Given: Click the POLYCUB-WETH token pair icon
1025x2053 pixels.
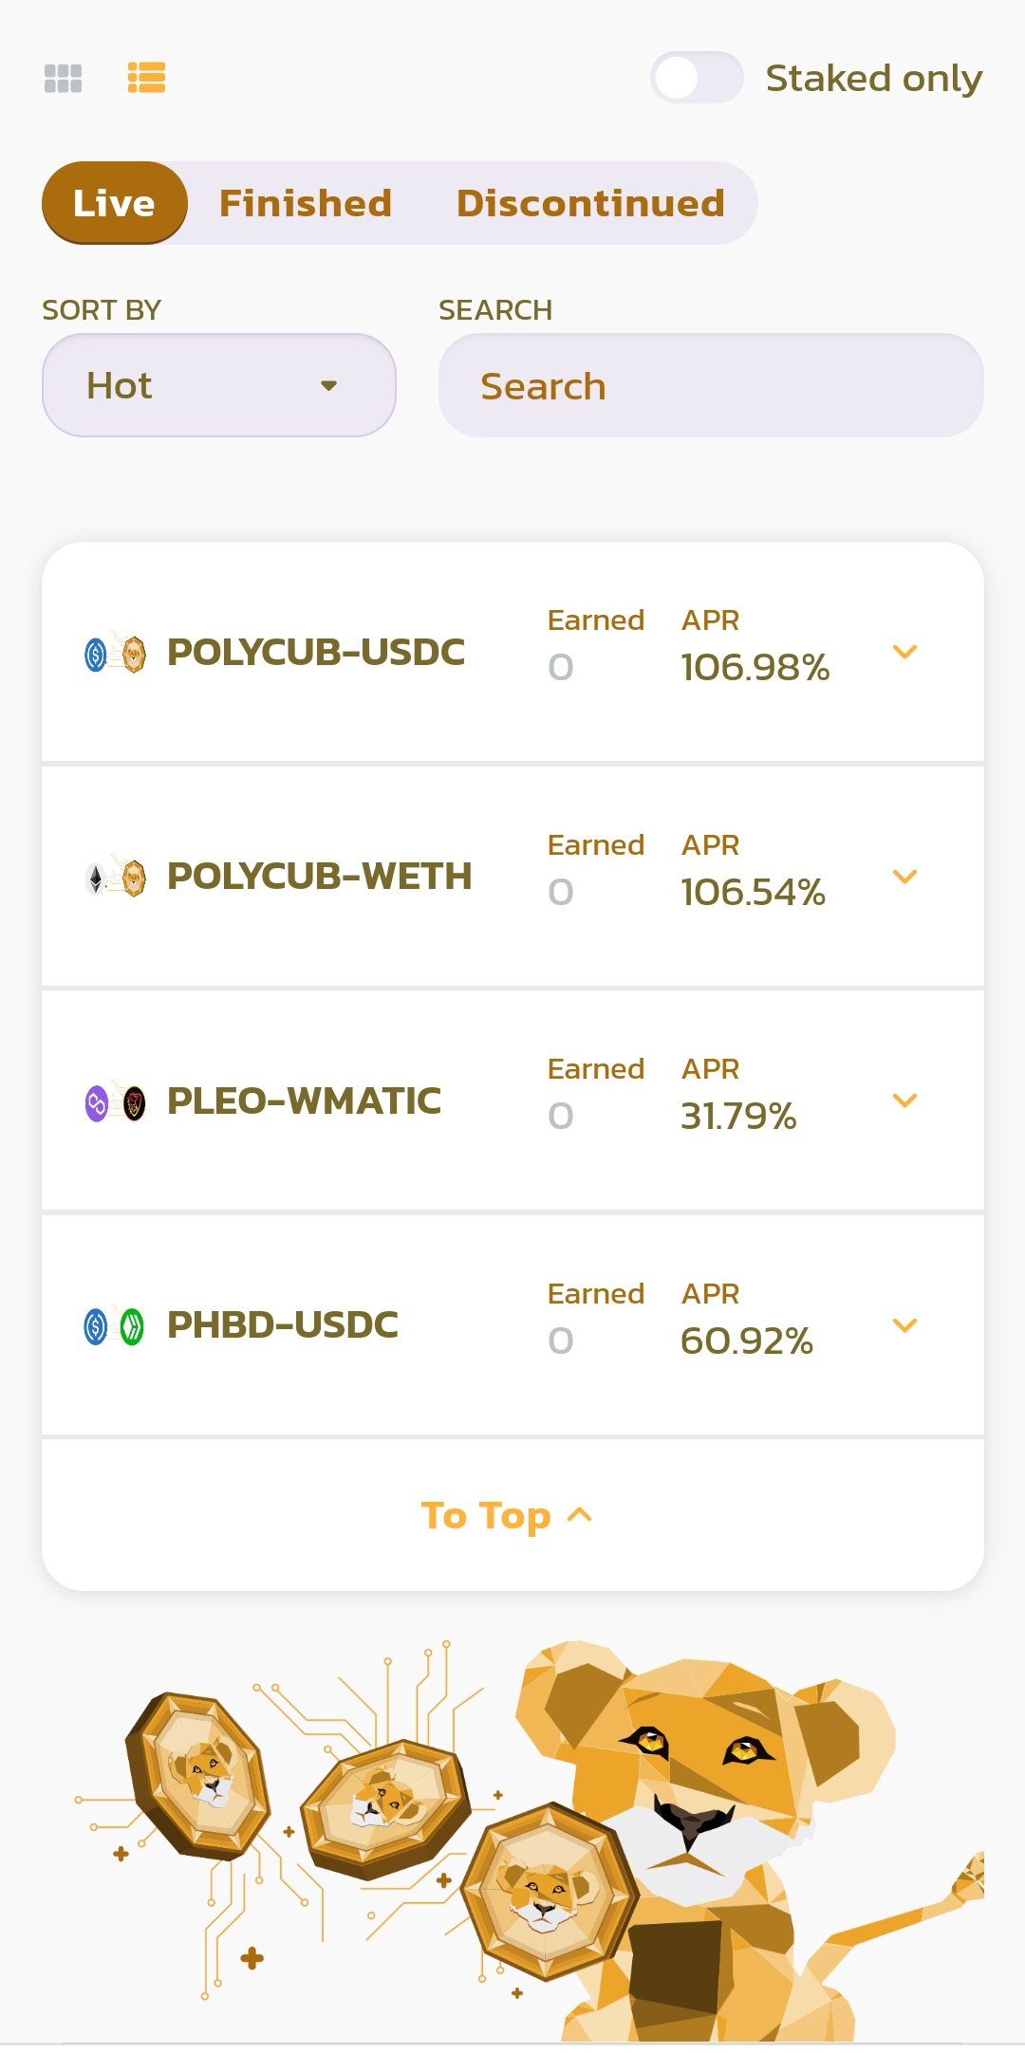Looking at the screenshot, I should point(115,878).
